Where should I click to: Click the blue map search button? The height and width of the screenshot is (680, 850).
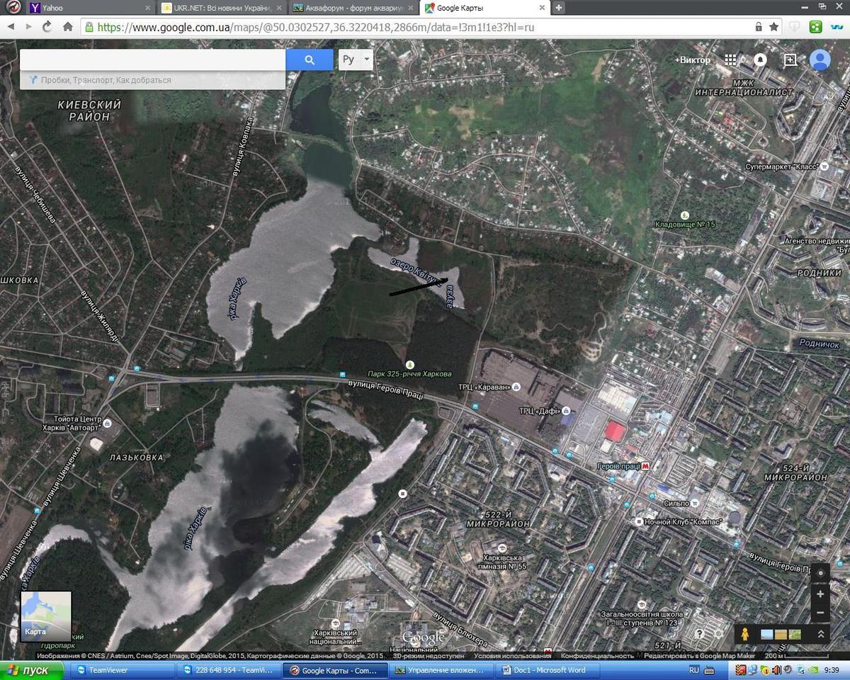pyautogui.click(x=309, y=60)
